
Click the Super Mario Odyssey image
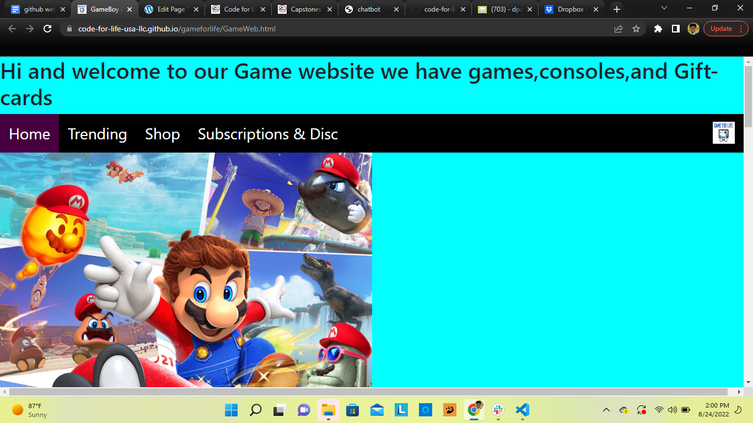[186, 270]
